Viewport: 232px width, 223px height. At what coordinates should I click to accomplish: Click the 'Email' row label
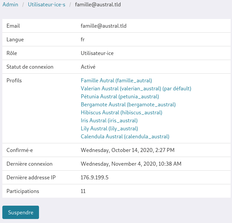click(x=13, y=26)
